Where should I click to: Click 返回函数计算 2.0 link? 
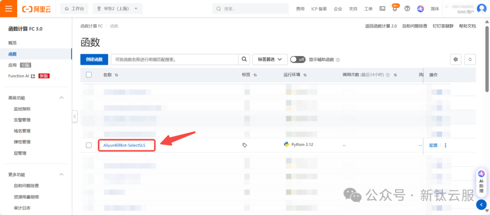381,26
